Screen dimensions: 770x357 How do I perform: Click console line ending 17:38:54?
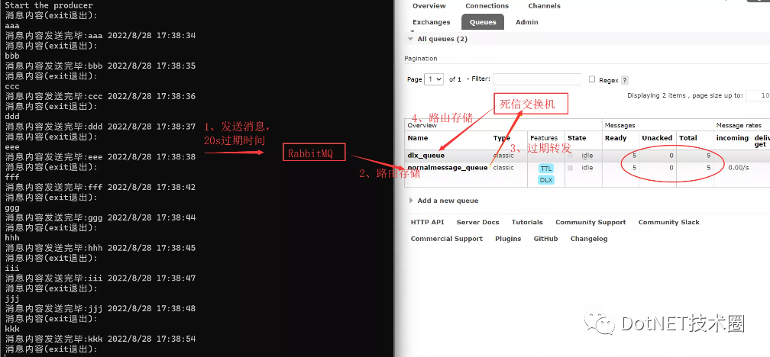[100, 339]
